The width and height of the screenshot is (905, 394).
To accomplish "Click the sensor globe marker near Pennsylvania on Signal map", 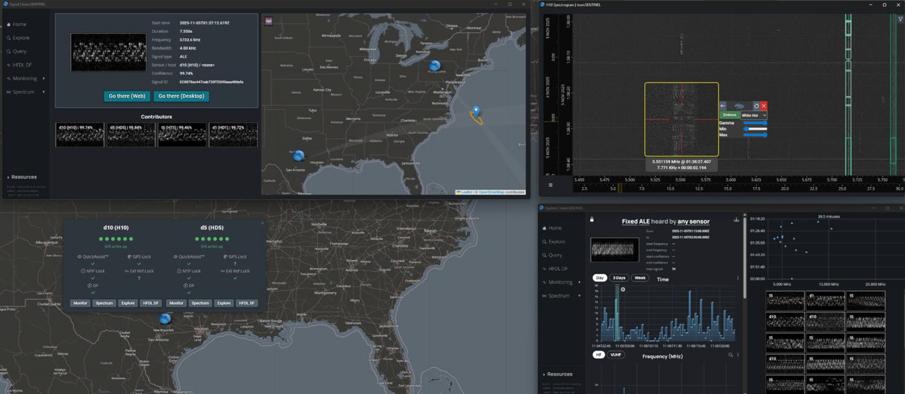I will 435,66.
